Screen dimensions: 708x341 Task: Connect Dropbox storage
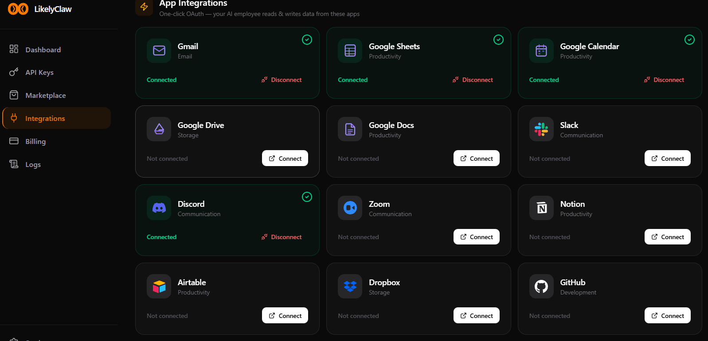click(x=476, y=315)
